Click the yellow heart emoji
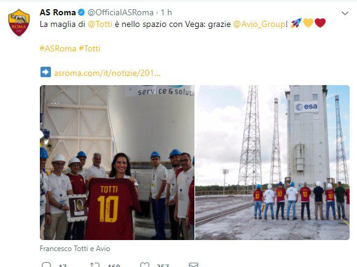 coord(308,23)
